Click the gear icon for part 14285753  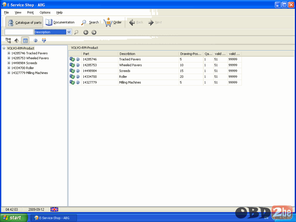click(72, 65)
